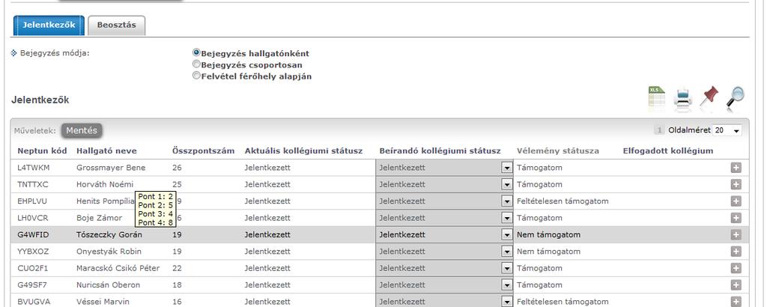Switch to the Jelentkezők tab
Image resolution: width=767 pixels, height=307 pixels.
tap(49, 25)
